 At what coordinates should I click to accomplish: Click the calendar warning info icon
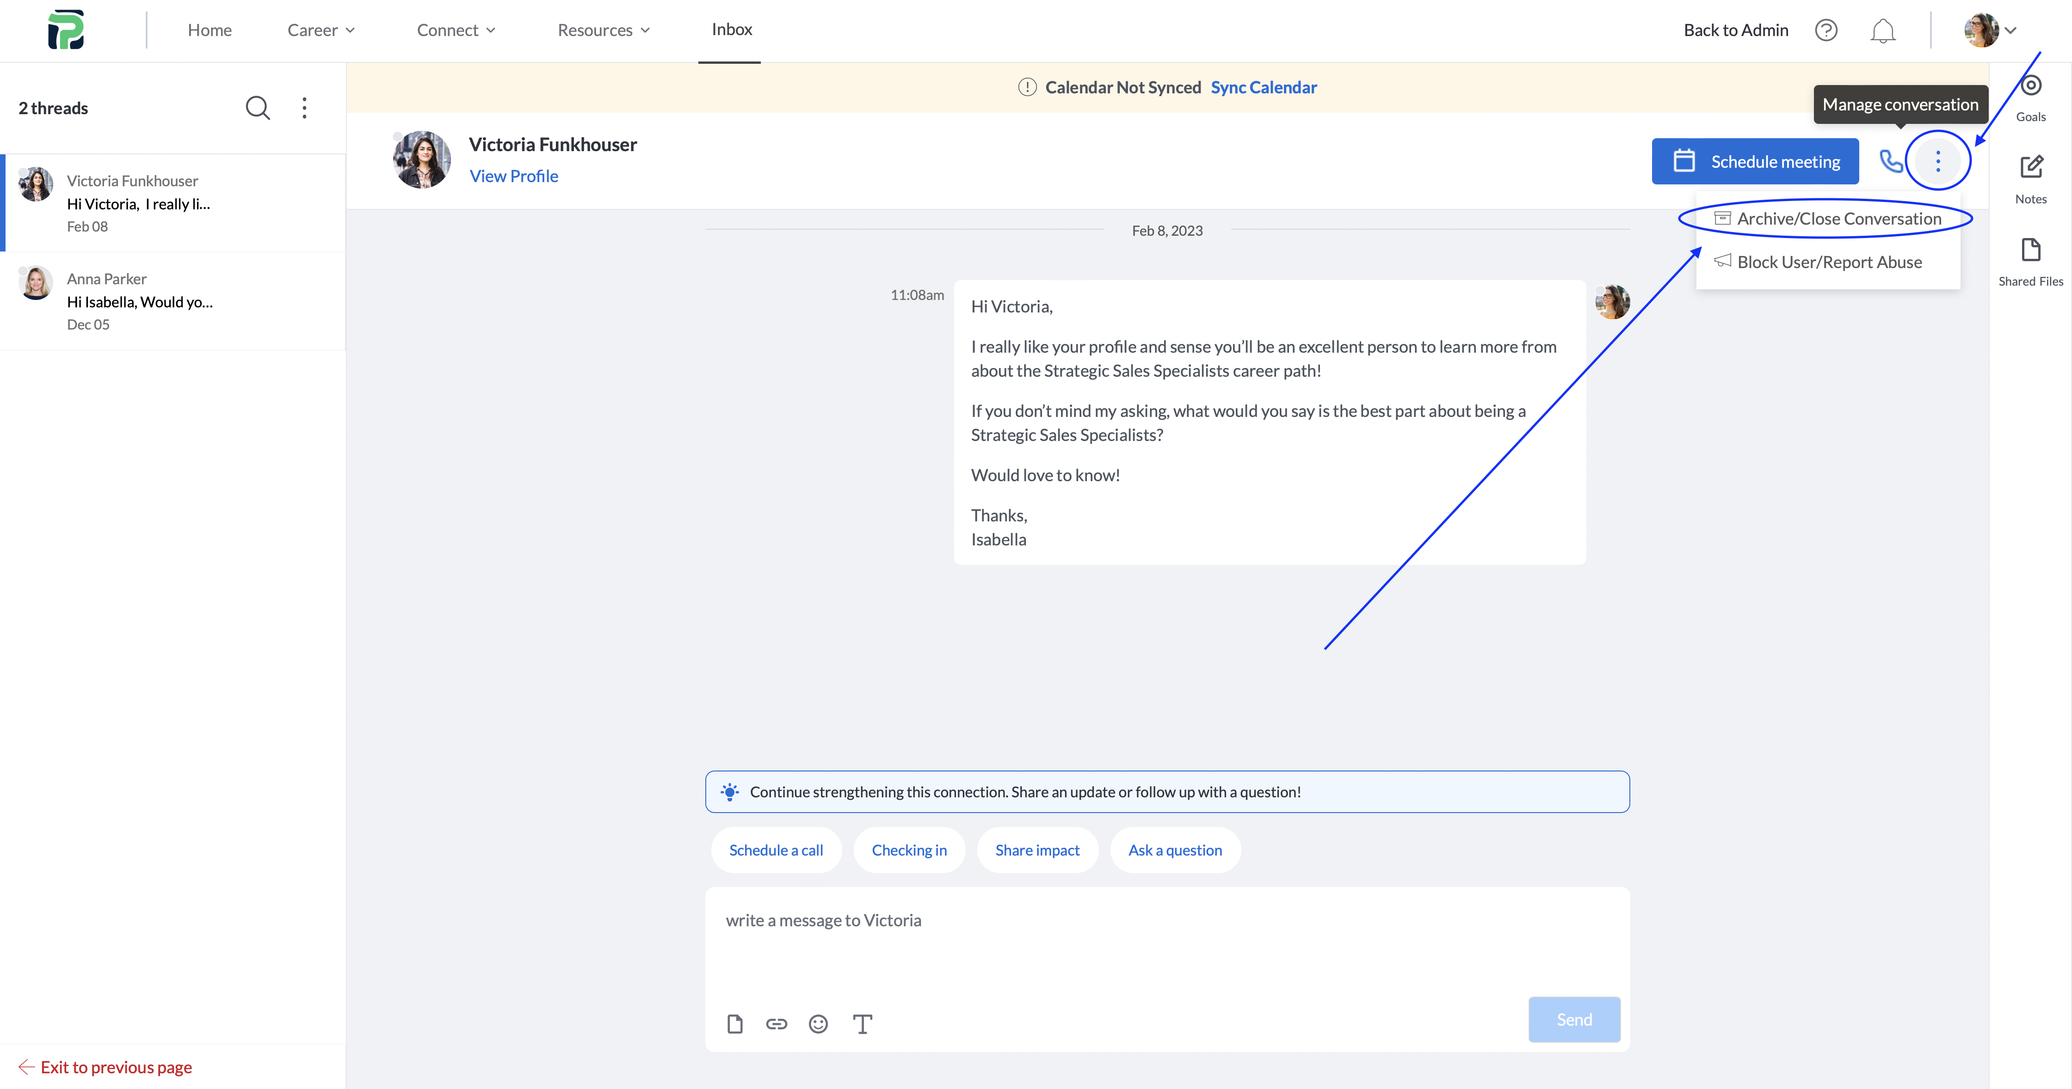tap(1027, 87)
